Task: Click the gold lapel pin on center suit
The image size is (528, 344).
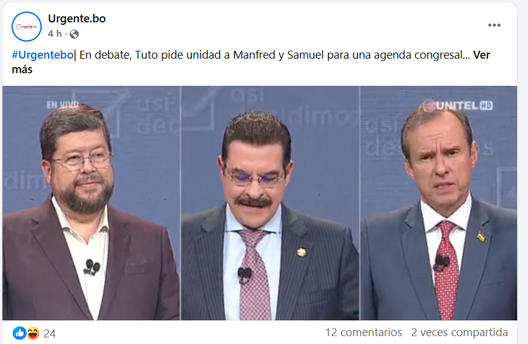Action: click(302, 252)
